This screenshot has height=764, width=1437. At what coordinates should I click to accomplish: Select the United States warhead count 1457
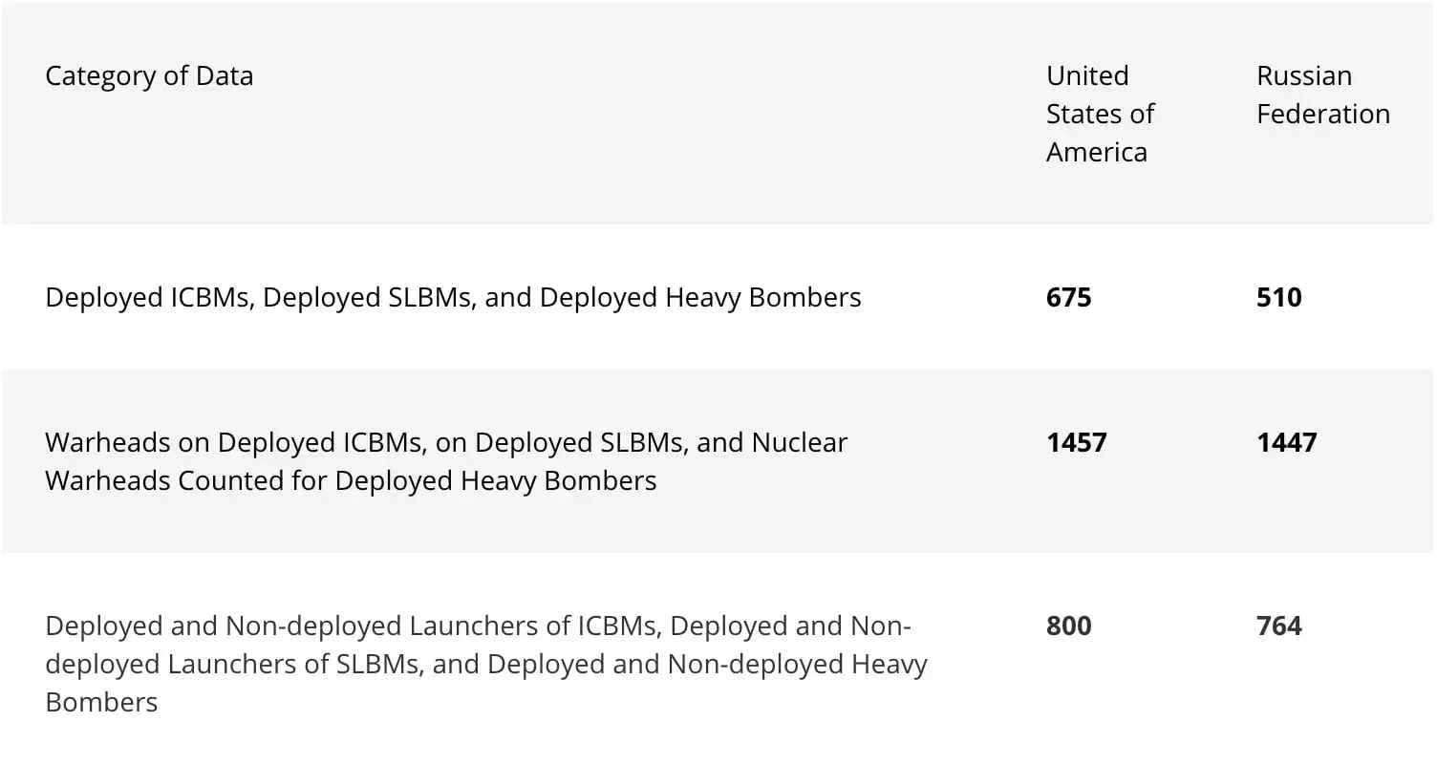pyautogui.click(x=1076, y=443)
